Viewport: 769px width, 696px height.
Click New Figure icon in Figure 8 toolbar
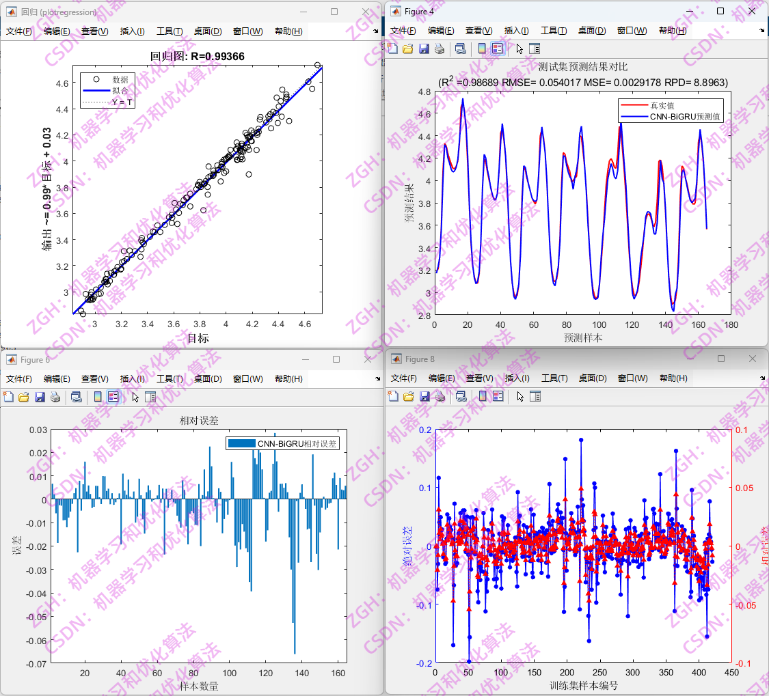[x=393, y=396]
